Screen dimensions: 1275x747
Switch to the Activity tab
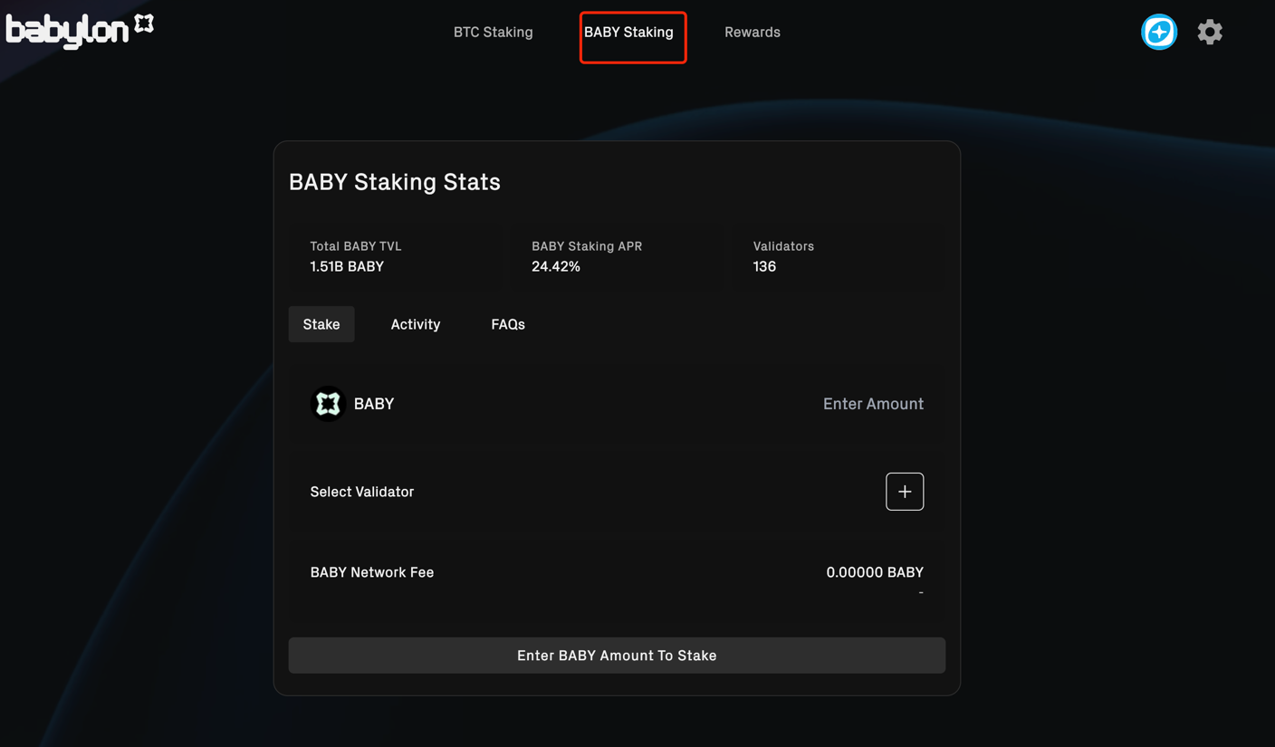click(416, 324)
